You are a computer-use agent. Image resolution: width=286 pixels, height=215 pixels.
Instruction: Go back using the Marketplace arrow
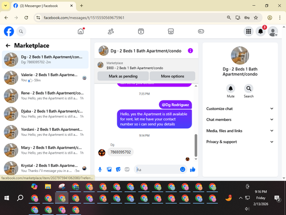pyautogui.click(x=8, y=45)
